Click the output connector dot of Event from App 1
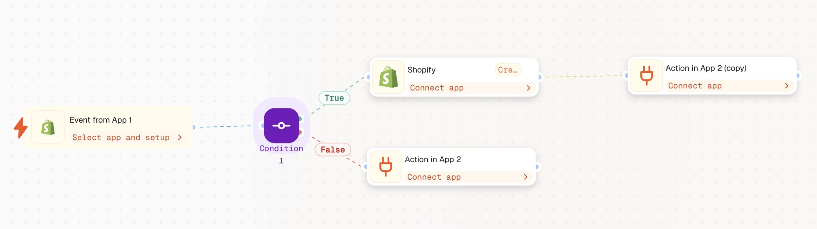817x229 pixels. click(194, 127)
